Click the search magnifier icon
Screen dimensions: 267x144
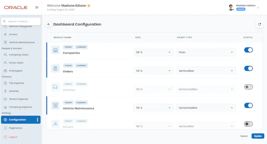pos(4,21)
